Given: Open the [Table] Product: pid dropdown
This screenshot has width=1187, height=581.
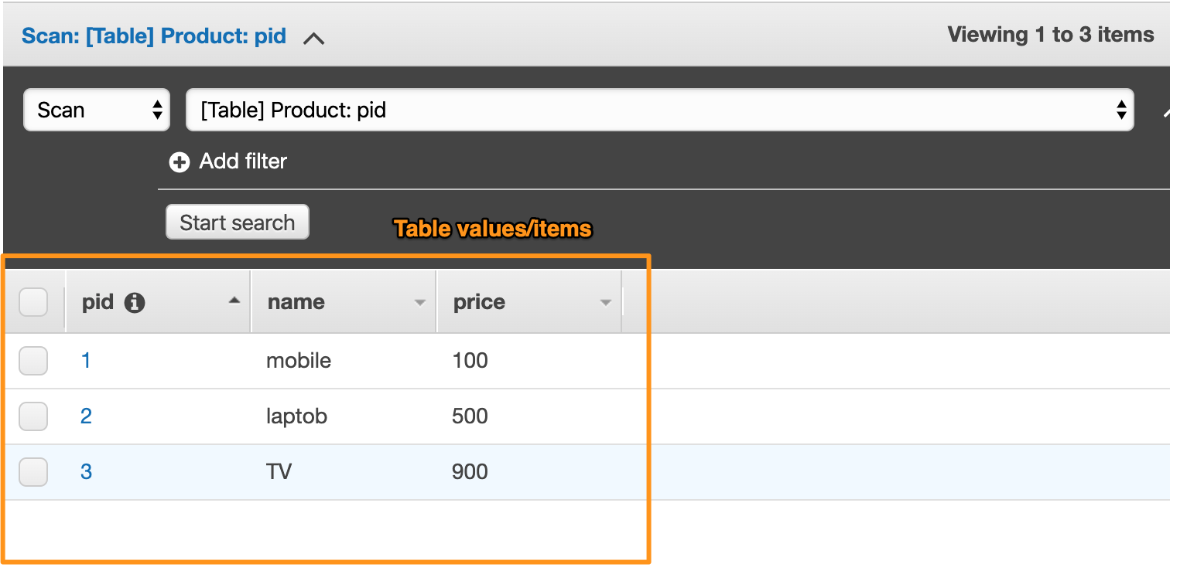Looking at the screenshot, I should [659, 110].
